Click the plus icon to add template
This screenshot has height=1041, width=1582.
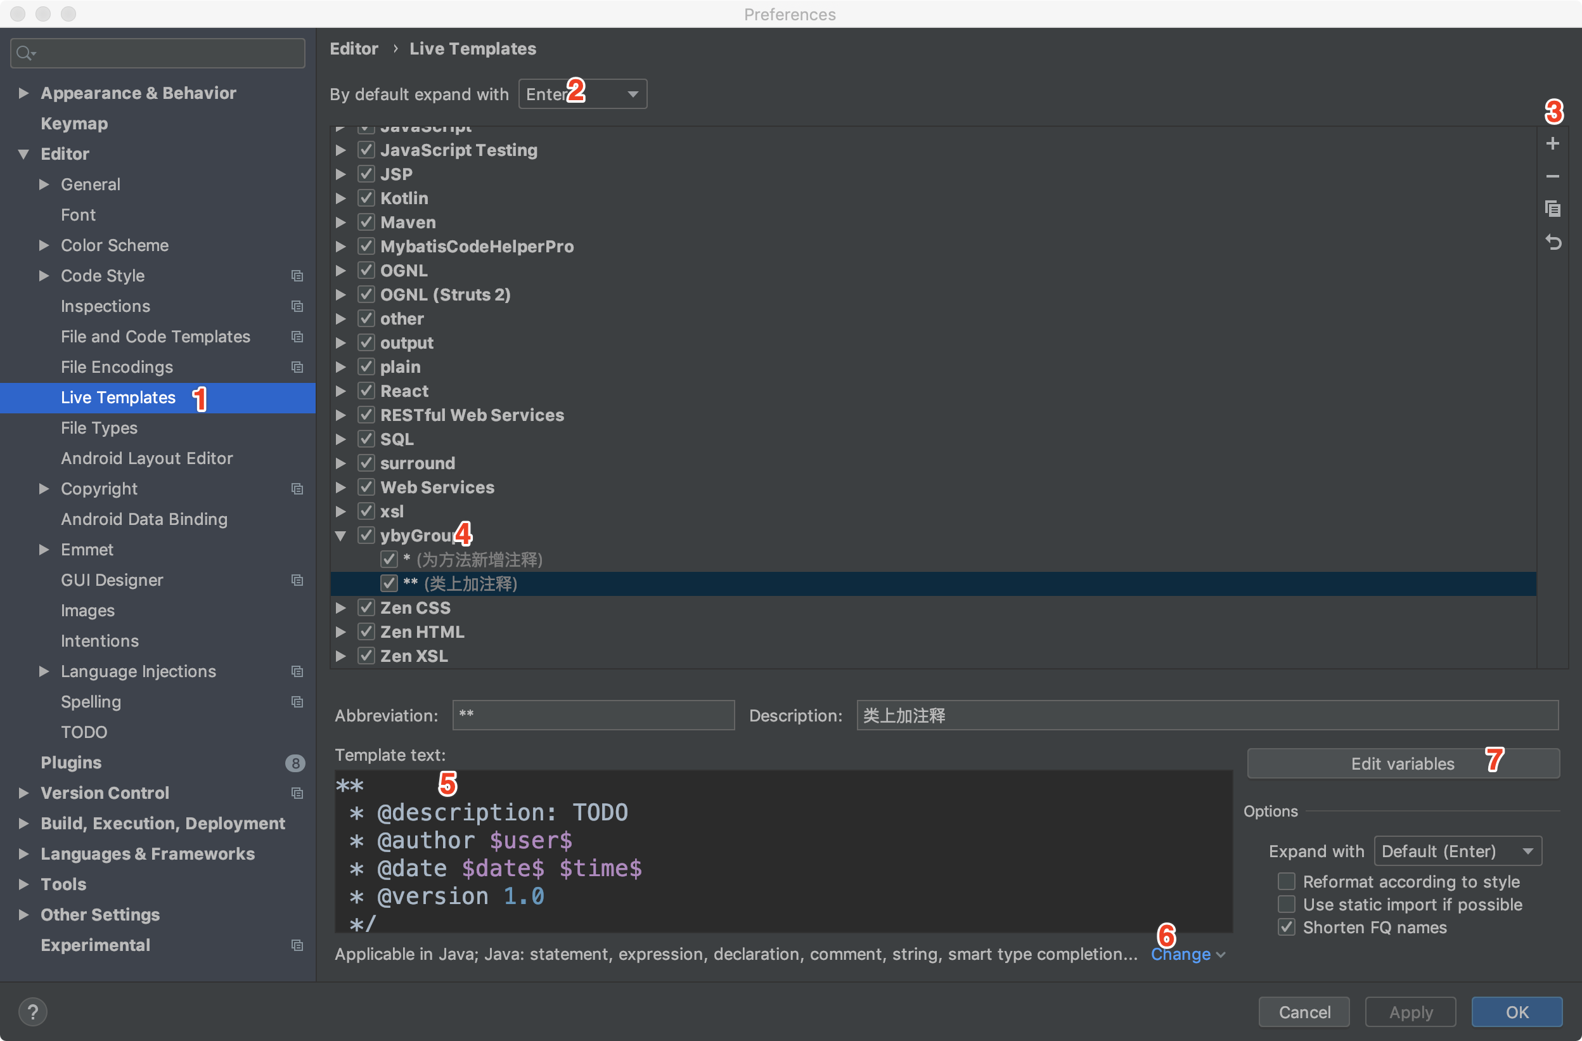(x=1552, y=143)
